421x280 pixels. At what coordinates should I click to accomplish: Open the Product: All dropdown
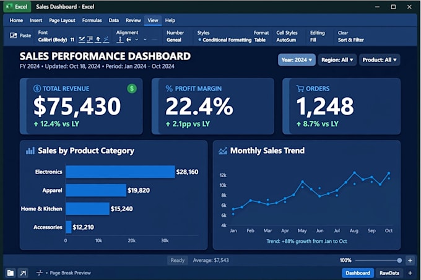click(380, 59)
